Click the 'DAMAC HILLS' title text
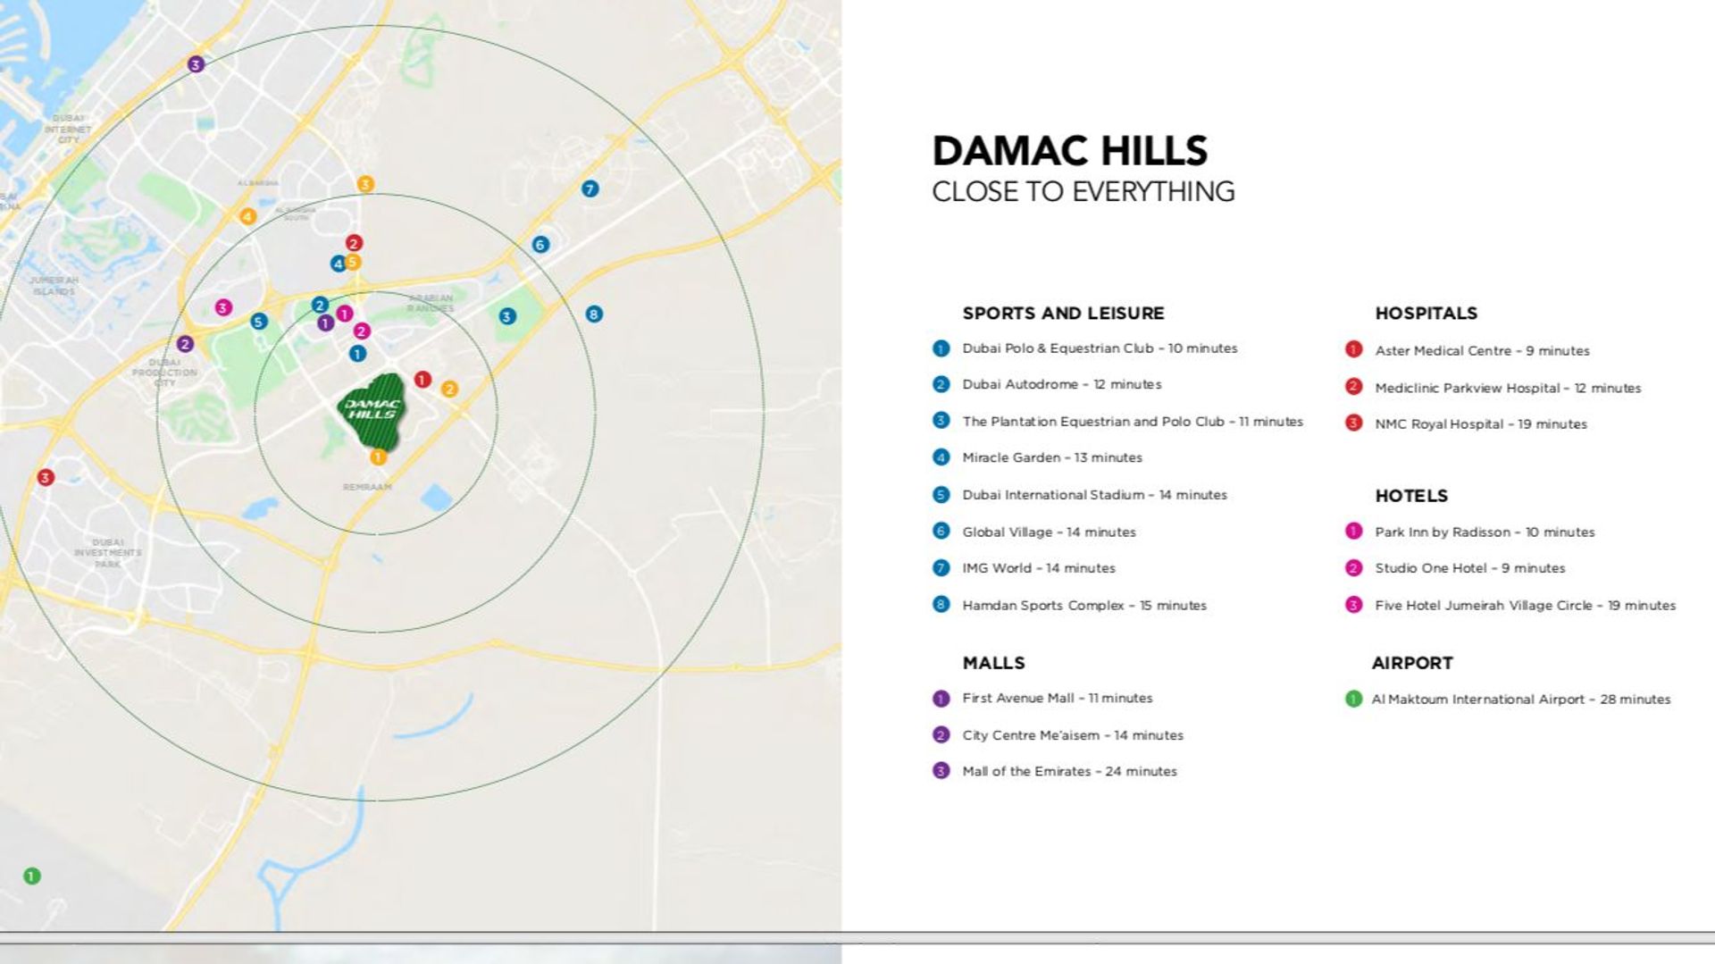 click(x=1070, y=151)
